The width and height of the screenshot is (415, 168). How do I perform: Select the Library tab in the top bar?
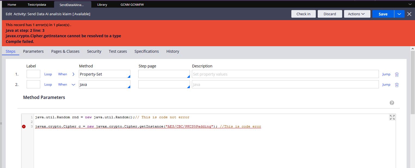pyautogui.click(x=102, y=4)
